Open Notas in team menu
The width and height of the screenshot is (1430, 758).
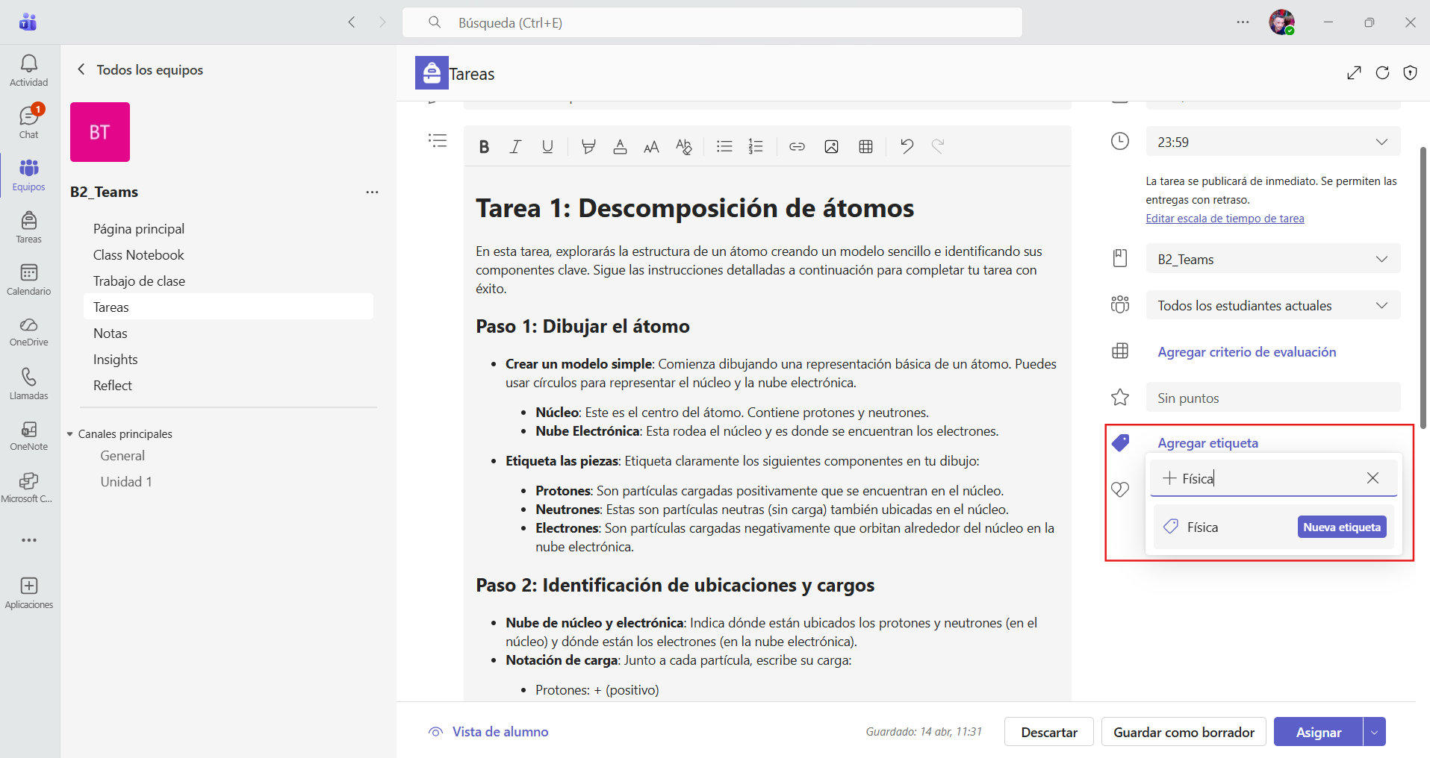tap(111, 333)
